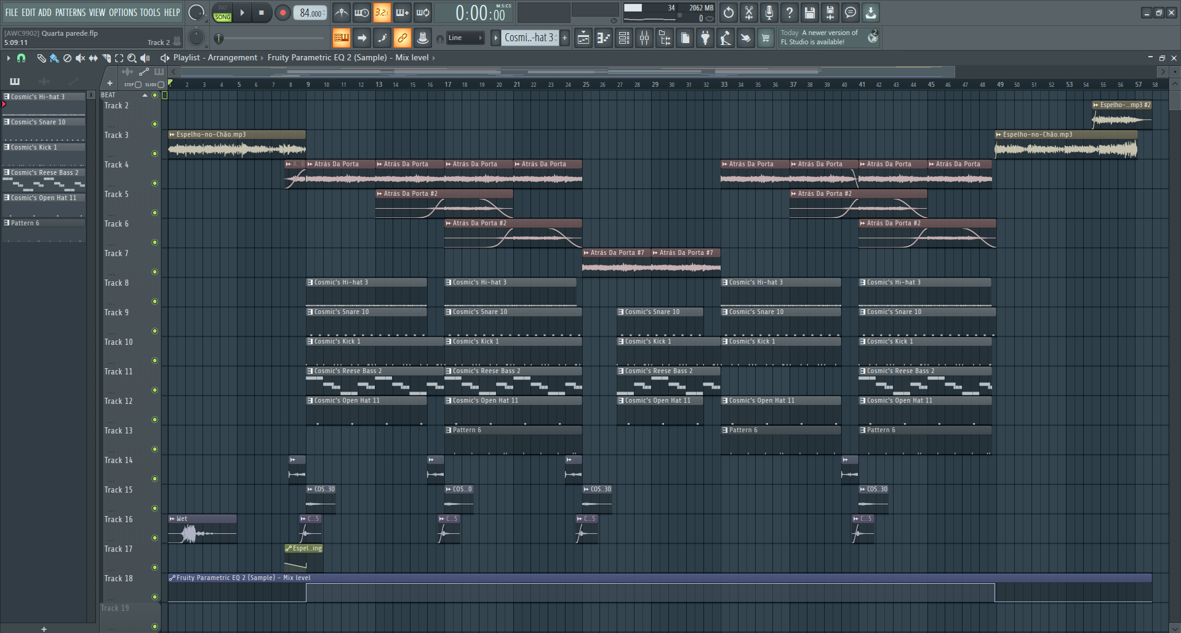The height and width of the screenshot is (633, 1181).
Task: Add new pattern with plus button
Action: [564, 38]
